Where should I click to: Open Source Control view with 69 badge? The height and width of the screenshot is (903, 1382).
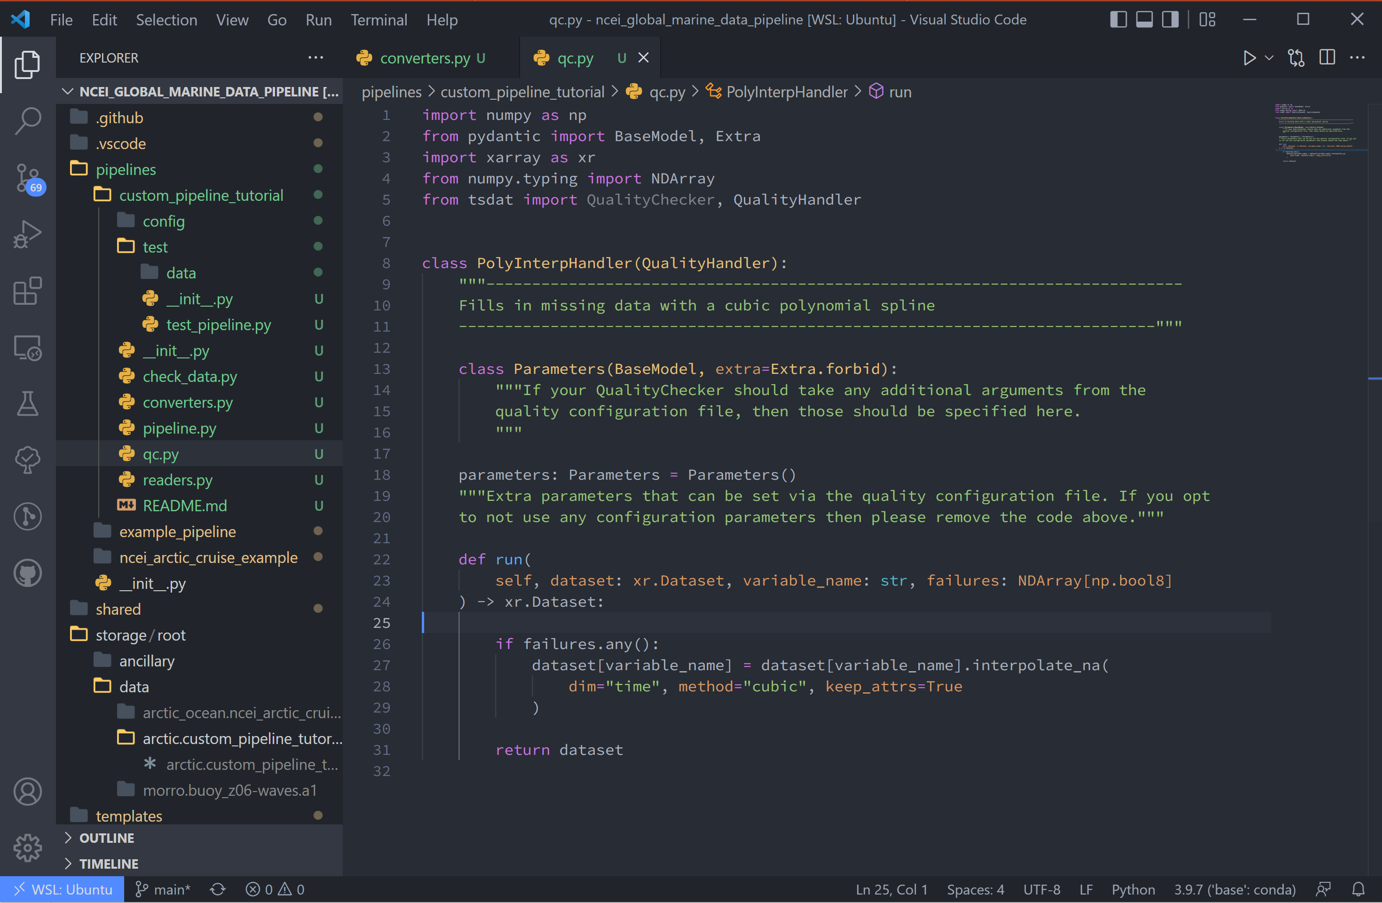tap(27, 178)
